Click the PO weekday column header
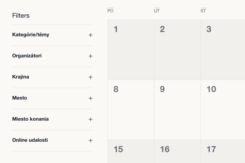 coord(110,11)
